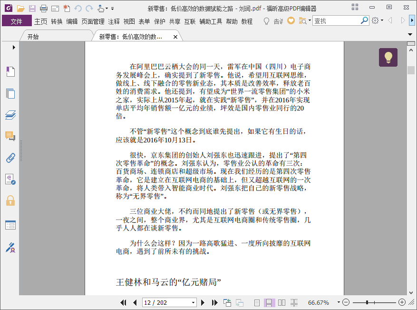Screen dimensions: 417x310
Task: Open the 页面管理 ribbon tab
Action: tap(93, 21)
